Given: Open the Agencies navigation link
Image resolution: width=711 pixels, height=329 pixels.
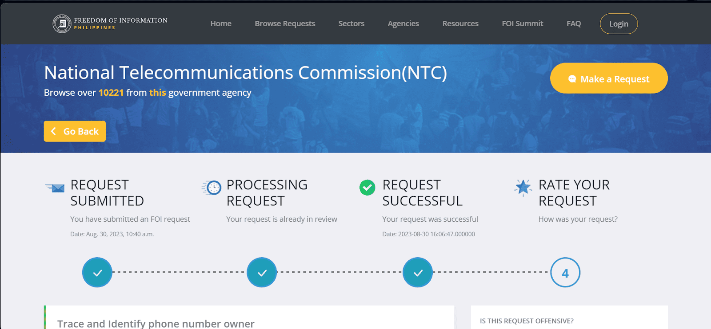Looking at the screenshot, I should [x=403, y=23].
